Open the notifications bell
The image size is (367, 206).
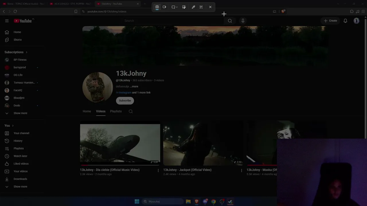(345, 21)
